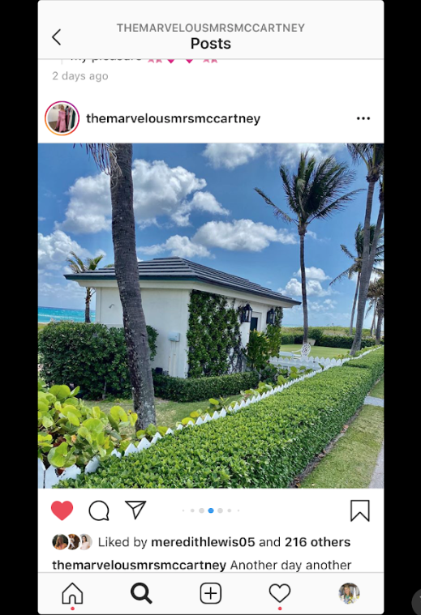Tap the back arrow in the header
Image resolution: width=421 pixels, height=615 pixels.
point(57,37)
